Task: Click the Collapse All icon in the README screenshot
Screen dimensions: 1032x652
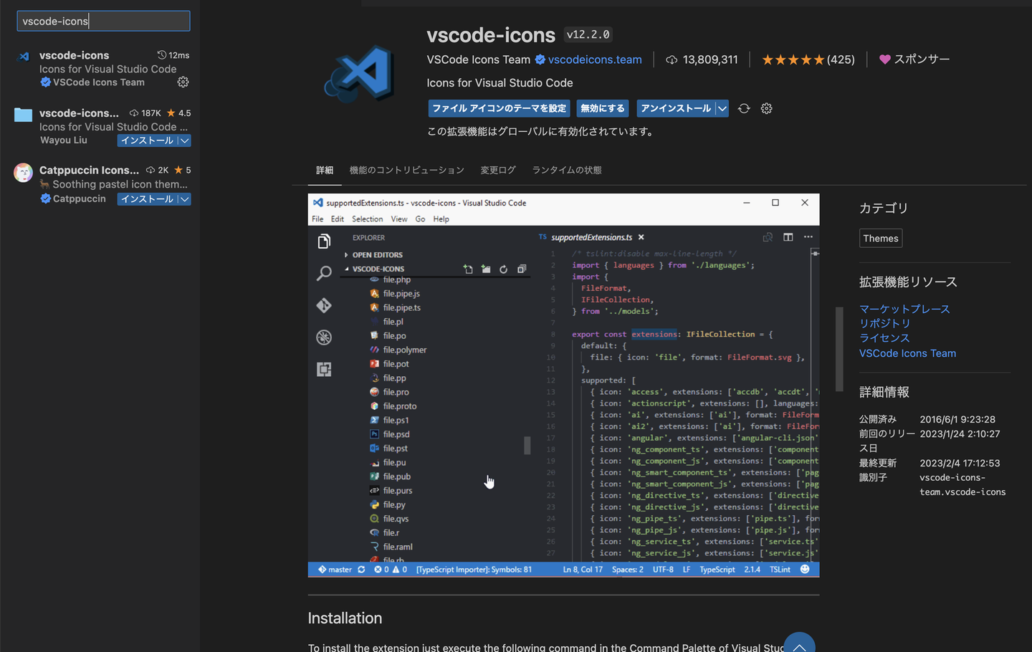Action: click(522, 269)
